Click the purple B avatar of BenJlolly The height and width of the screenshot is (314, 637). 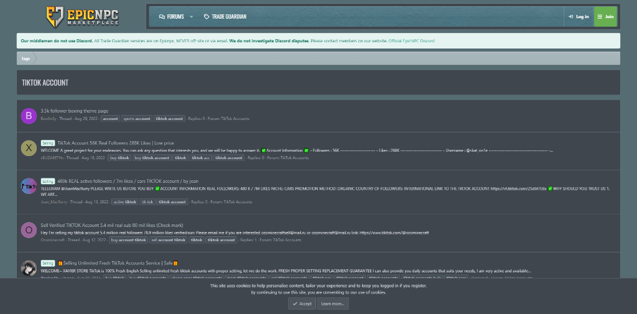click(x=29, y=116)
